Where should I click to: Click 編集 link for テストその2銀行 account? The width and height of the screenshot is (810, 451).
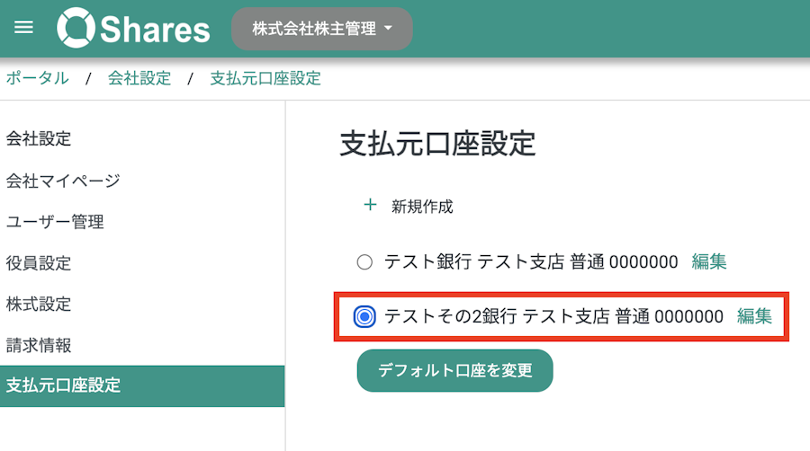click(x=754, y=316)
